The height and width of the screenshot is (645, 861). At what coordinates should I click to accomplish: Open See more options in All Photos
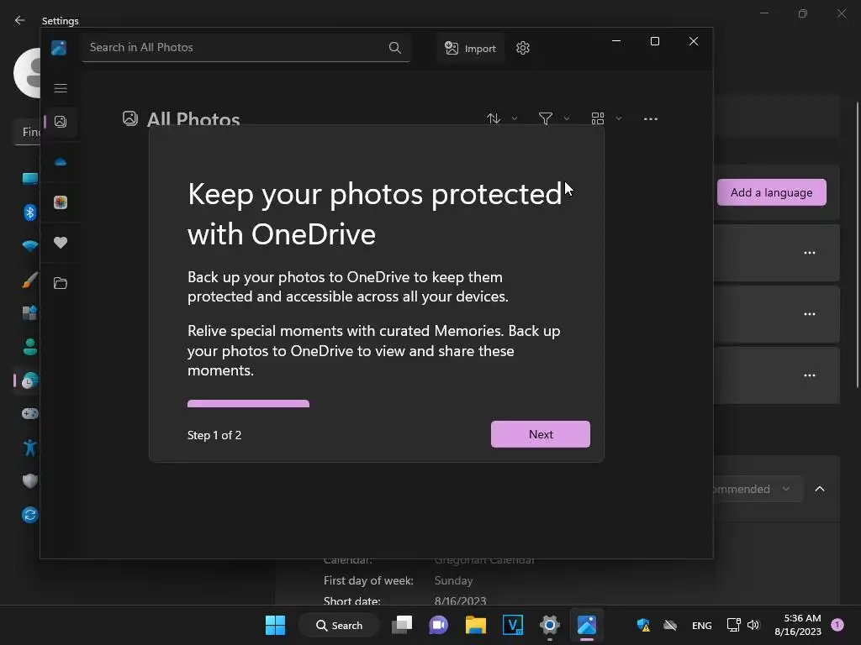coord(651,118)
